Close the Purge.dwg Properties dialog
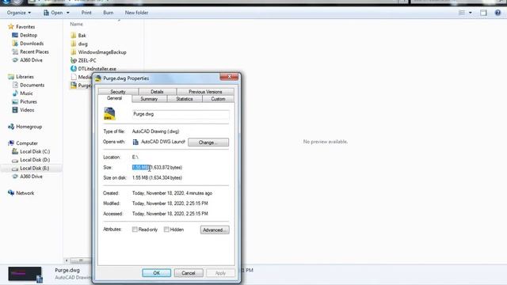Viewport: 507px width, 285px height. (229, 77)
